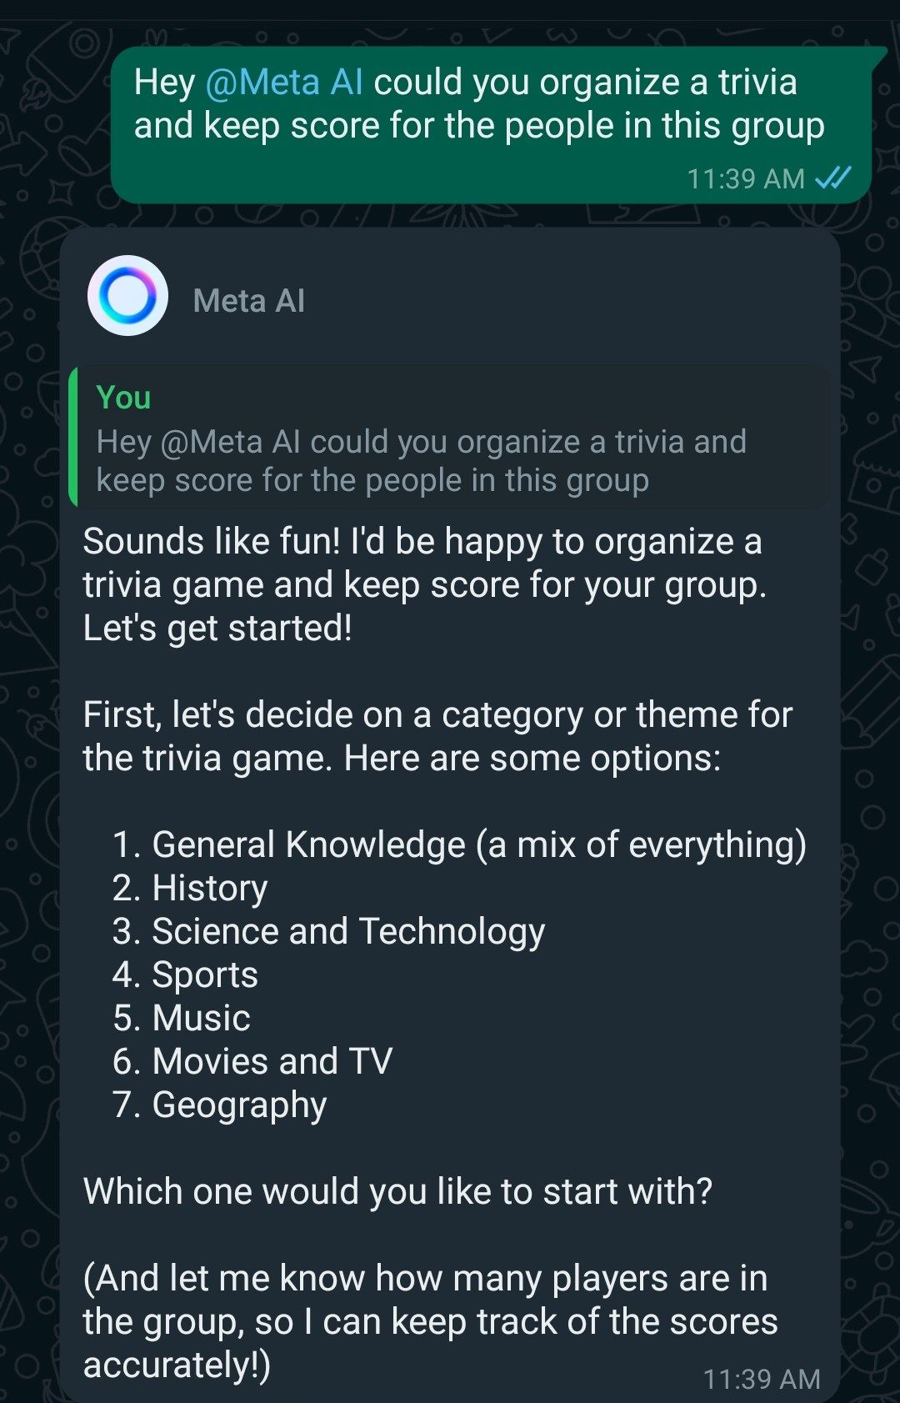This screenshot has height=1403, width=900.
Task: Tap the "Sports" list option
Action: (204, 975)
